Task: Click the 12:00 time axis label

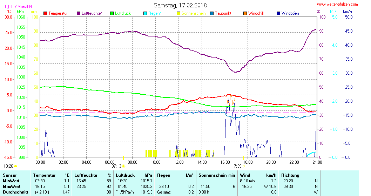Action: tap(178, 162)
